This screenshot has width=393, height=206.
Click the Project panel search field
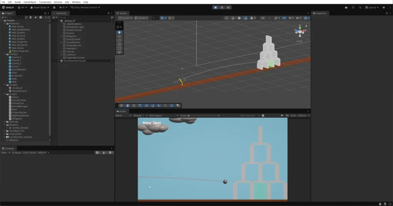click(x=16, y=18)
